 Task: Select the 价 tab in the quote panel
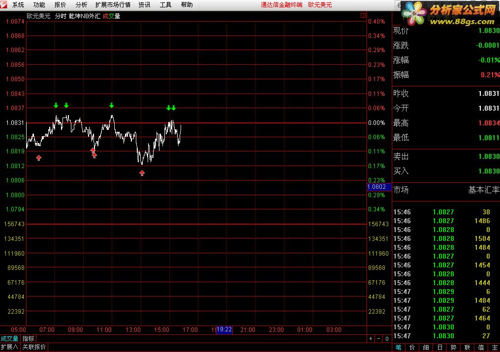tap(412, 348)
